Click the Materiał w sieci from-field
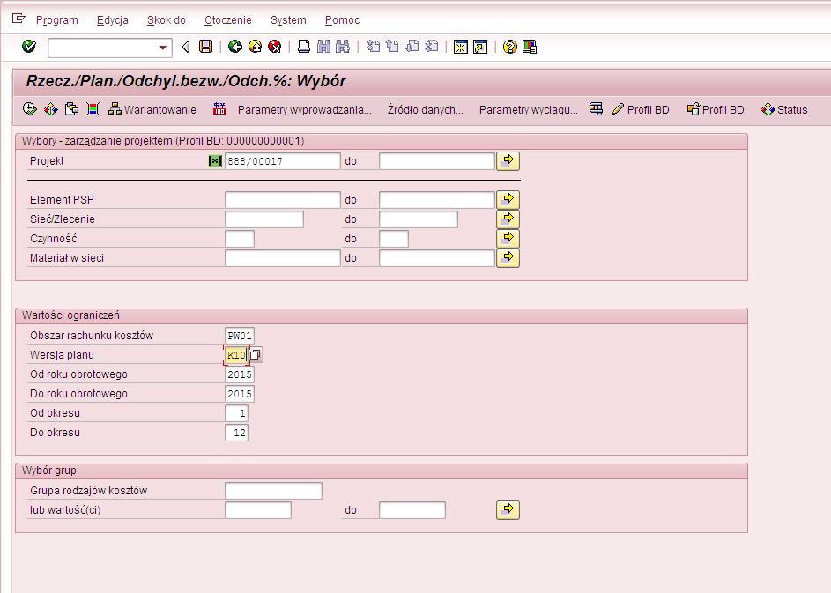This screenshot has height=593, width=831. (x=283, y=258)
